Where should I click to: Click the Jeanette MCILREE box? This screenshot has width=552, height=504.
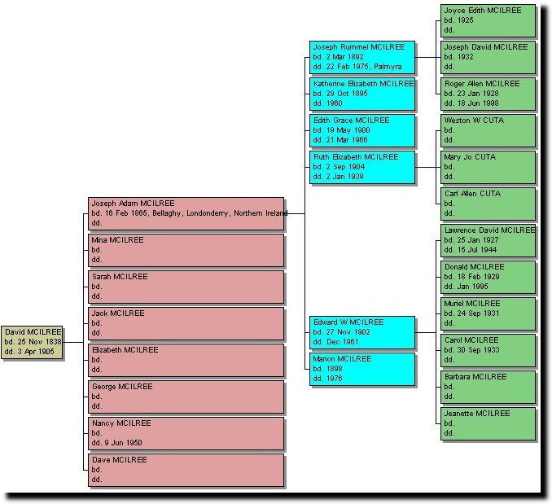click(488, 423)
